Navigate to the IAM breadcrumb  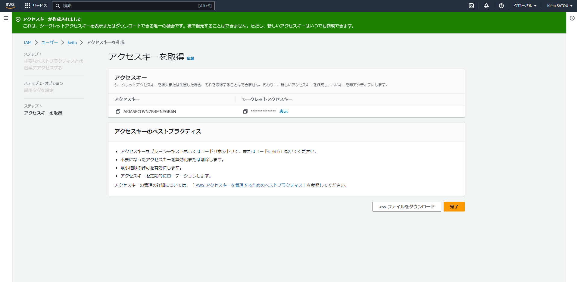point(28,42)
